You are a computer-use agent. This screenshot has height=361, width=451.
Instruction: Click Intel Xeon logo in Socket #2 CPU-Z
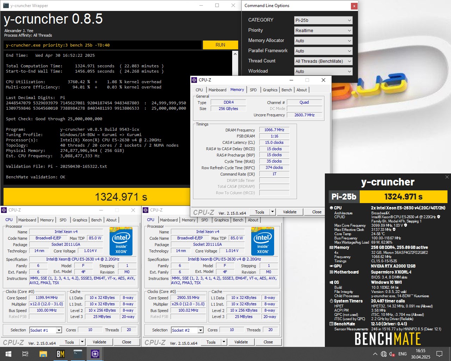click(x=262, y=241)
